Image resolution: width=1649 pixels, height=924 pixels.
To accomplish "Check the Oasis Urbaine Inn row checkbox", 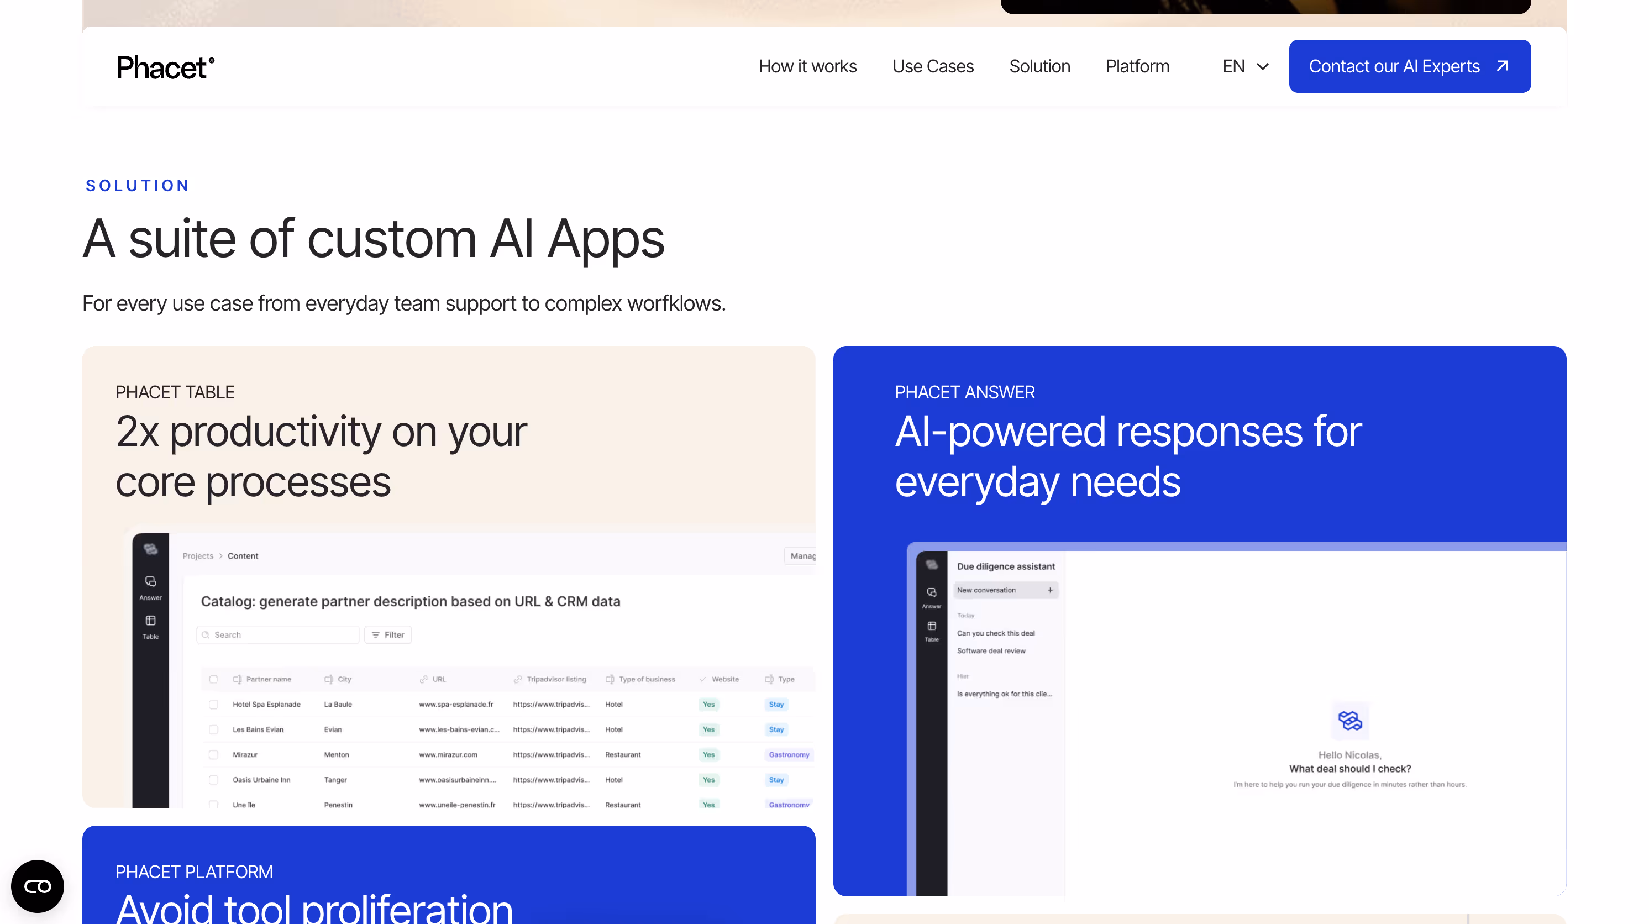I will [x=213, y=779].
